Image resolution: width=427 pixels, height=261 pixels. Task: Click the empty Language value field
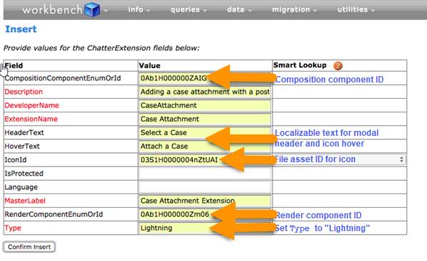(x=205, y=187)
